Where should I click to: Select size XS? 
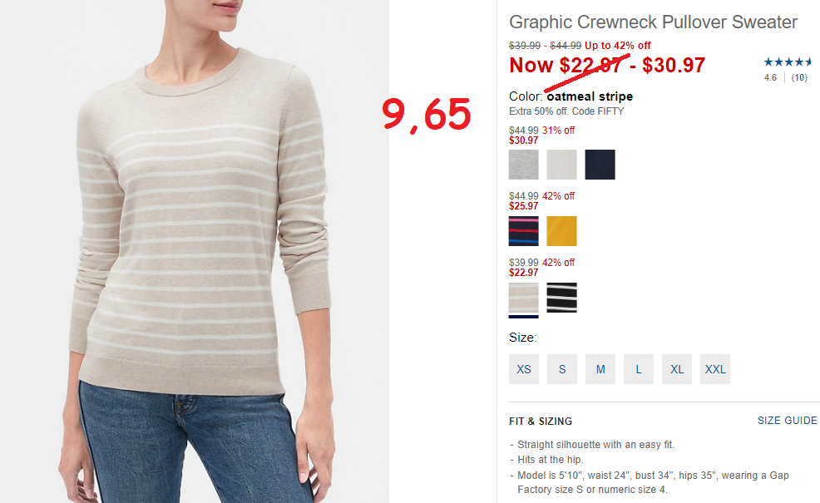point(523,369)
